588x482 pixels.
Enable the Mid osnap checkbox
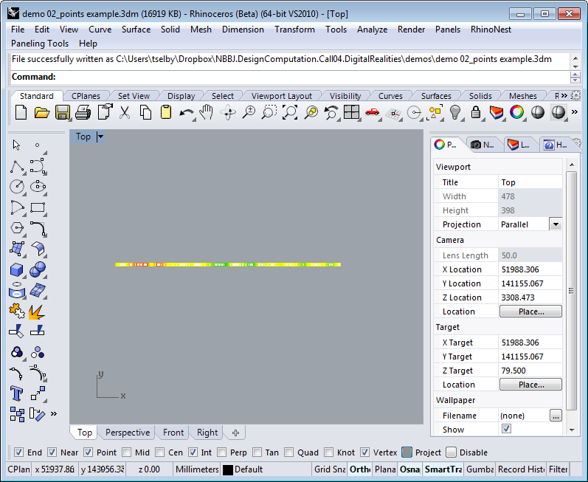click(127, 452)
